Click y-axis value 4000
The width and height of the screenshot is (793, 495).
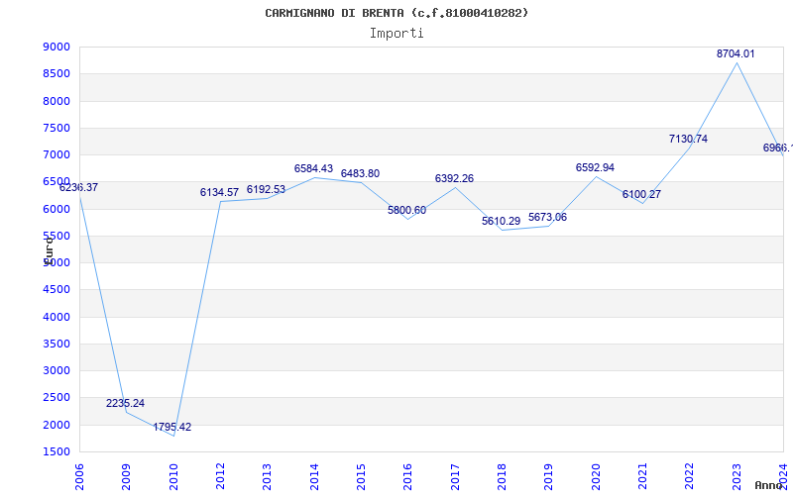pyautogui.click(x=57, y=317)
